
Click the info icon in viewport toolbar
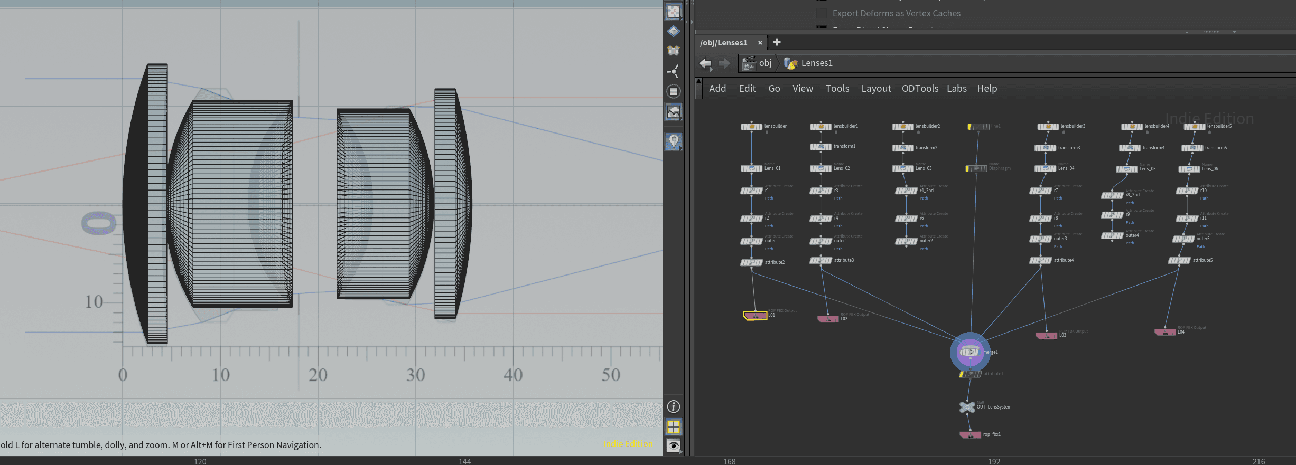[673, 406]
